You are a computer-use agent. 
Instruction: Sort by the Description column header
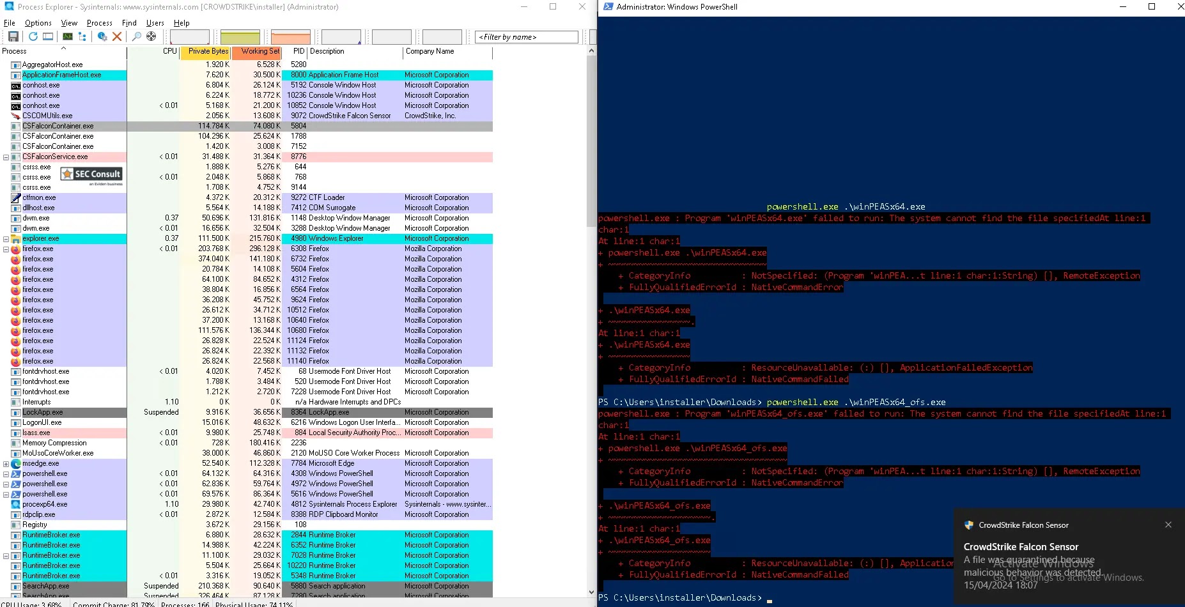(x=355, y=51)
